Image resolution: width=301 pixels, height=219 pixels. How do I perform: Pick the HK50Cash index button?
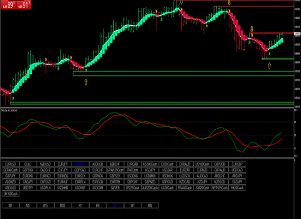(238, 188)
